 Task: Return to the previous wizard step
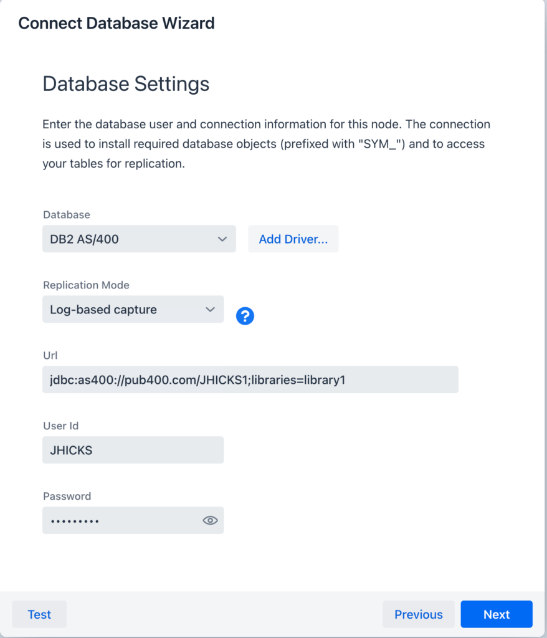click(x=418, y=614)
